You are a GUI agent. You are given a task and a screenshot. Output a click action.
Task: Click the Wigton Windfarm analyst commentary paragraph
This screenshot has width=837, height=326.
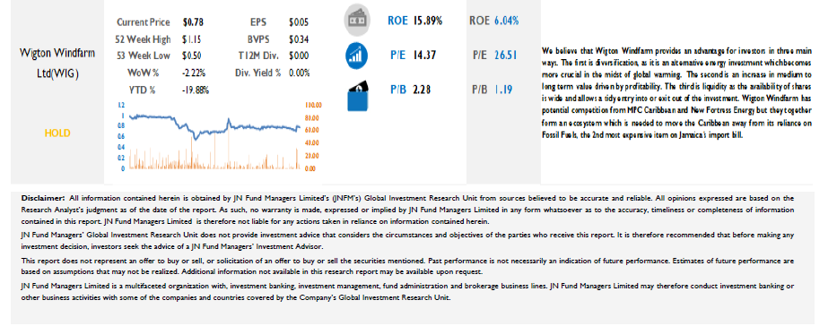676,92
